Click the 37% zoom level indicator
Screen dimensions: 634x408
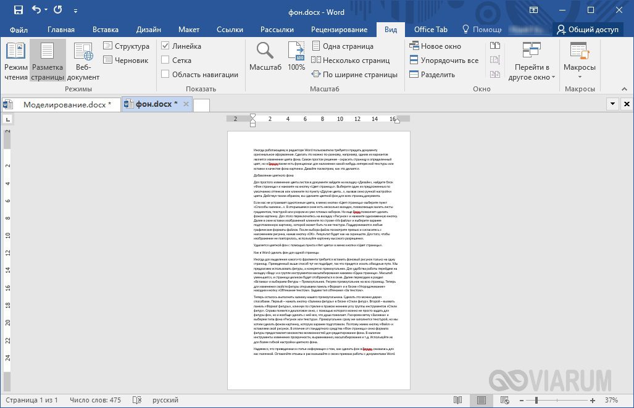pos(611,400)
